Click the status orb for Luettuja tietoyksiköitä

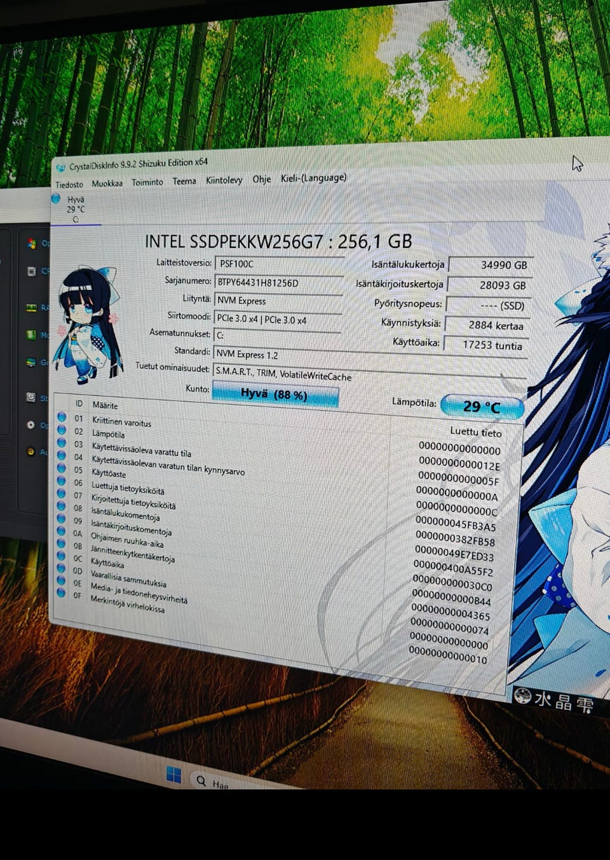(x=62, y=481)
